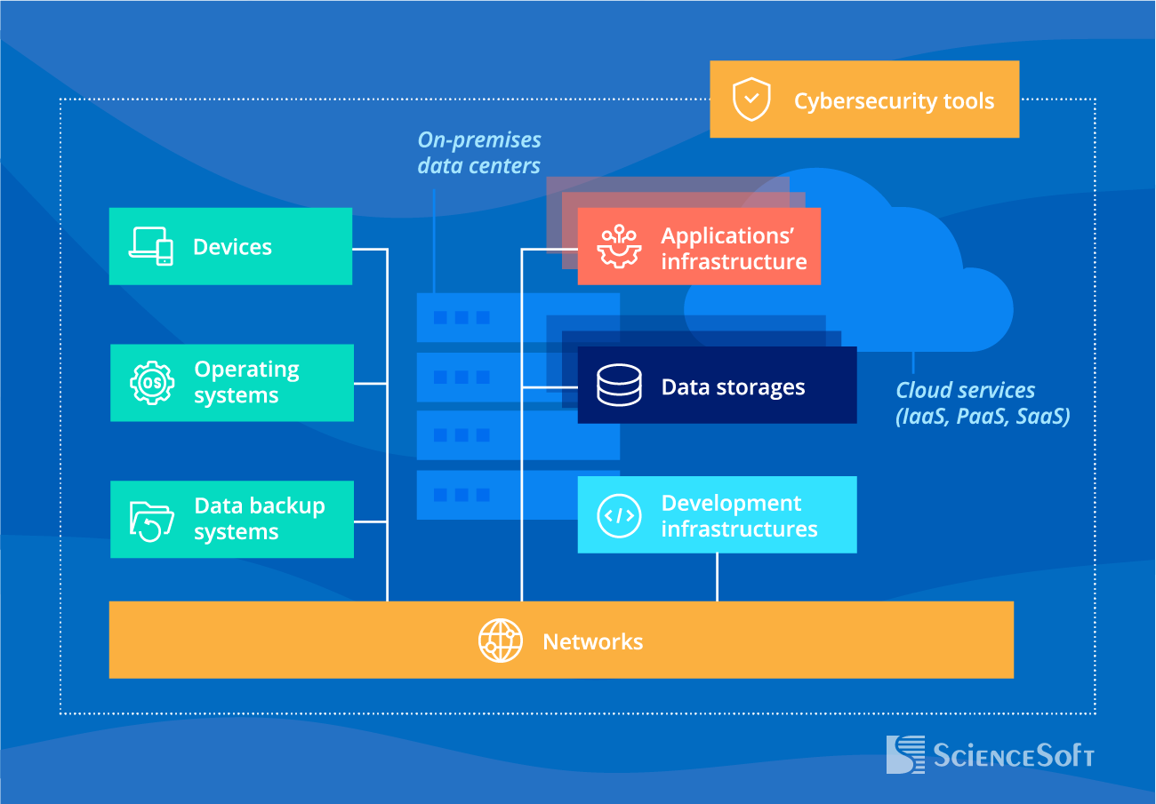Image resolution: width=1156 pixels, height=804 pixels.
Task: Click the ScienceSoft brand name text
Action: (1013, 756)
